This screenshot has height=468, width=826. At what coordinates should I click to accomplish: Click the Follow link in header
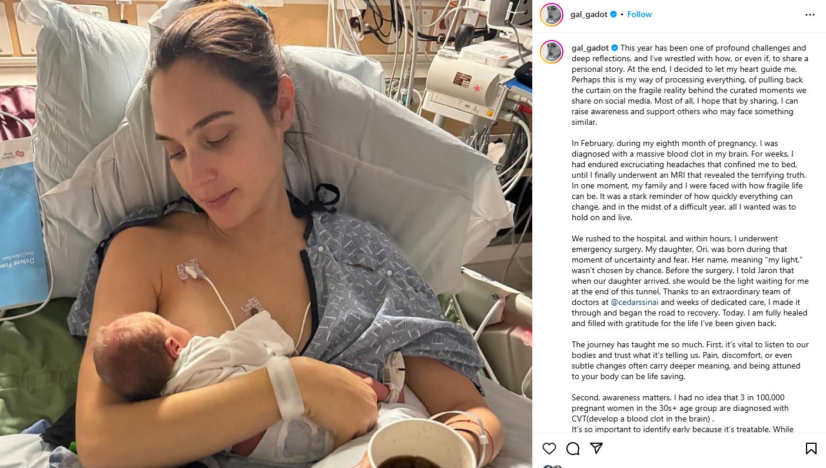point(639,14)
